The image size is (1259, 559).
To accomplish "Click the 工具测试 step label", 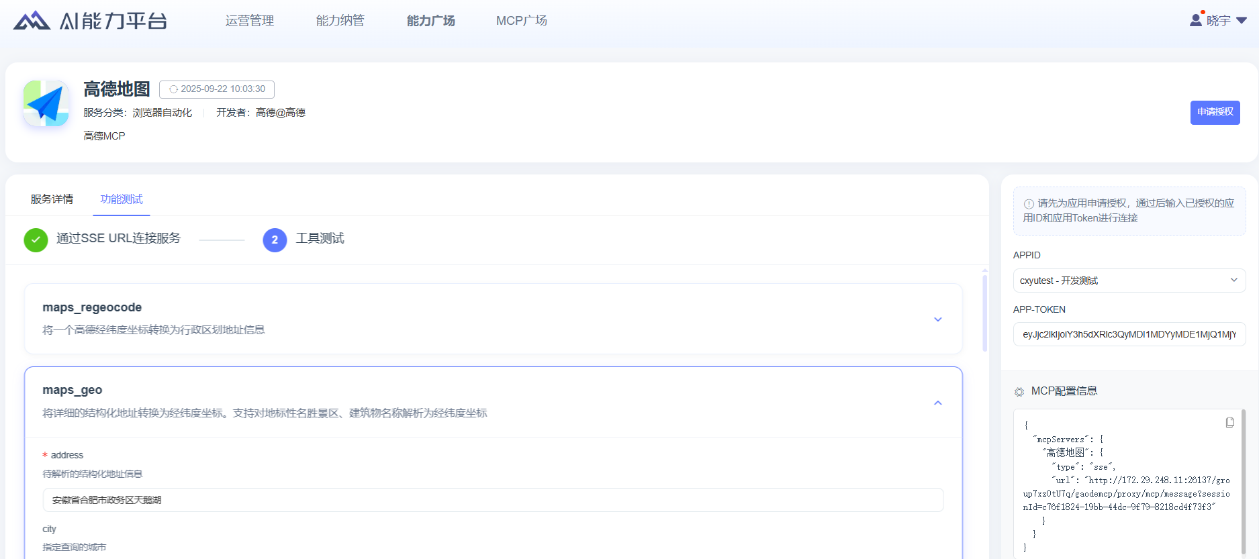I will point(320,238).
